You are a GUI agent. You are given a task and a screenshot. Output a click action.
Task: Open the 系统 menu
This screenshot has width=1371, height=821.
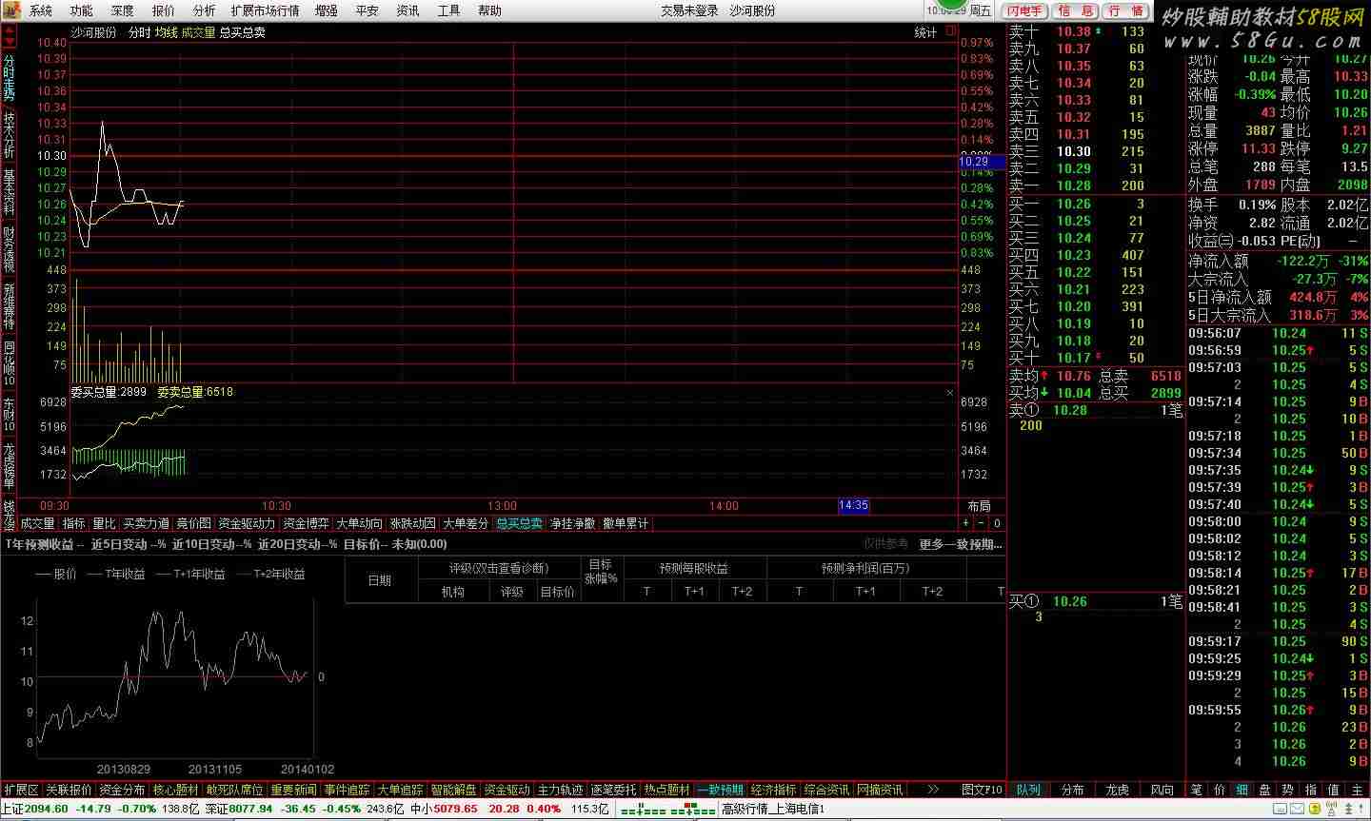(41, 10)
